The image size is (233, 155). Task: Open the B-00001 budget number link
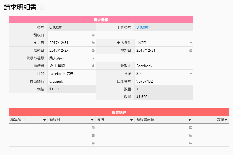pyautogui.click(x=143, y=28)
